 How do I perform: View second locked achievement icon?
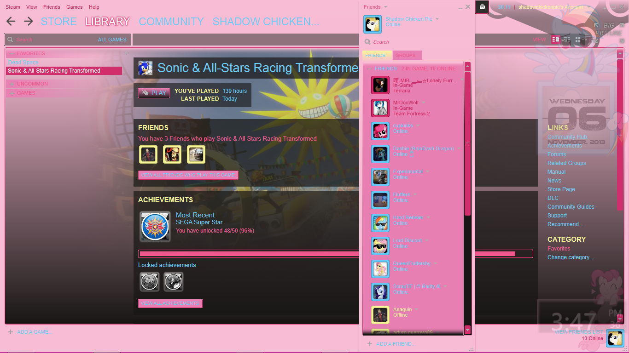tap(174, 282)
